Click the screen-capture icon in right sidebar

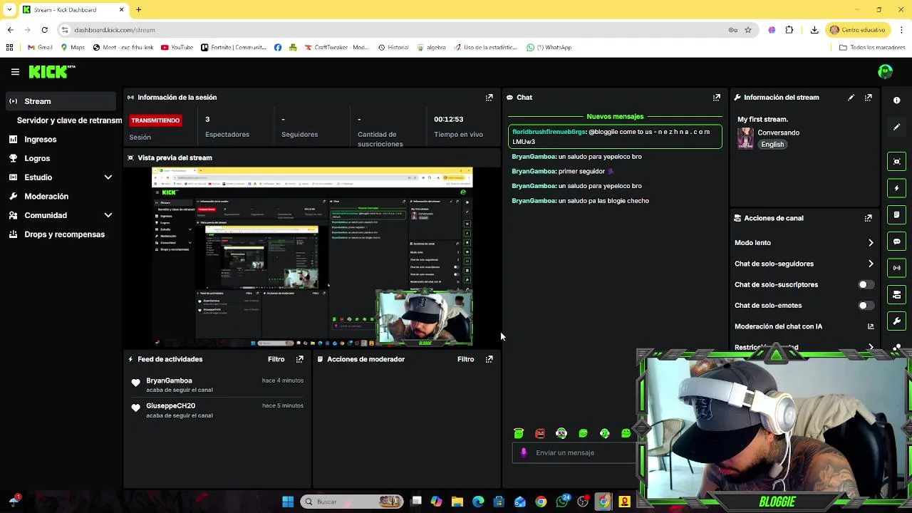[x=897, y=162]
